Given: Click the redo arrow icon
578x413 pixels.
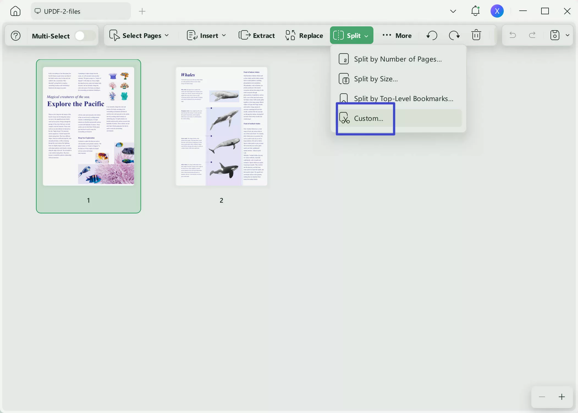Looking at the screenshot, I should click(x=532, y=35).
